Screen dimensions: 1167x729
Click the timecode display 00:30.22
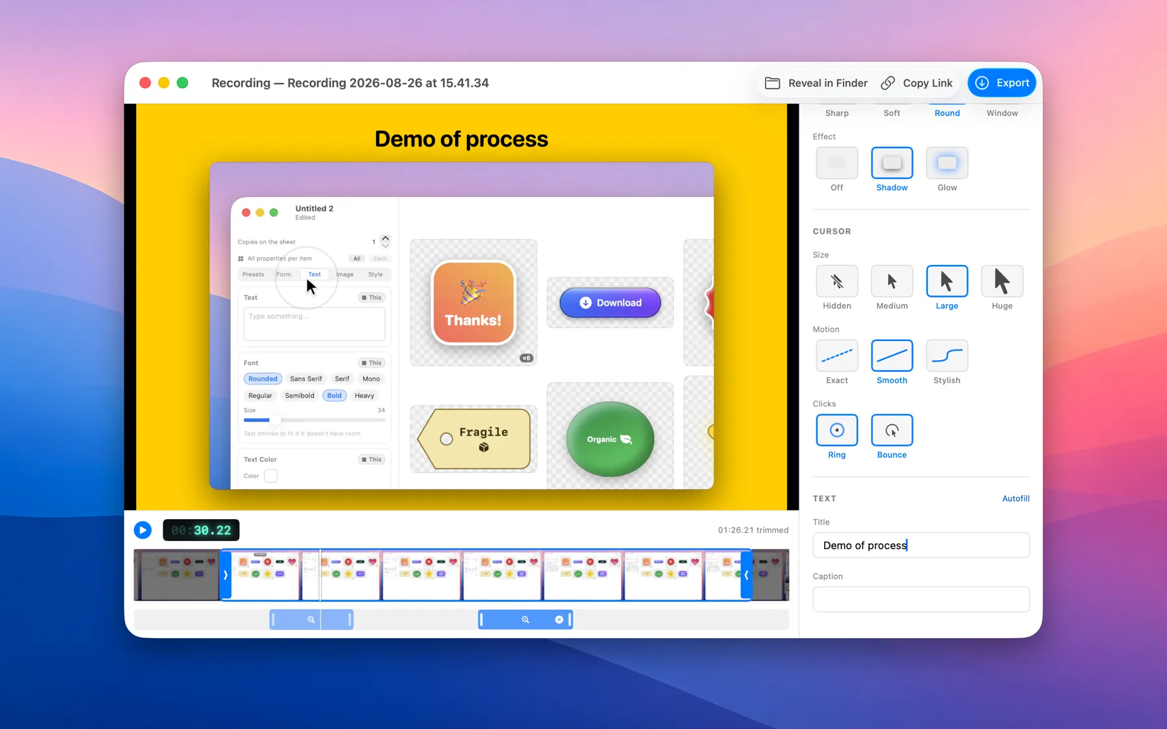click(x=201, y=530)
